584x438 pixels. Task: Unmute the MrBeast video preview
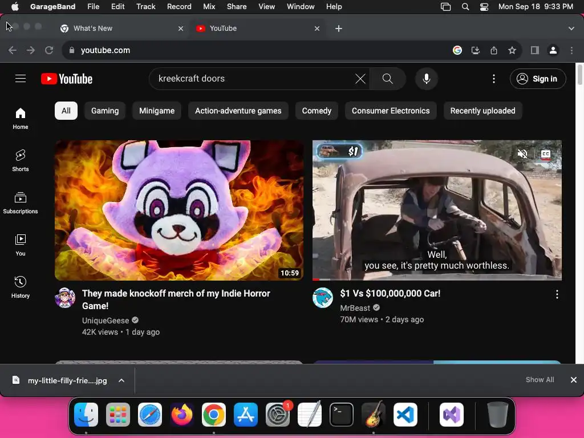pos(522,153)
